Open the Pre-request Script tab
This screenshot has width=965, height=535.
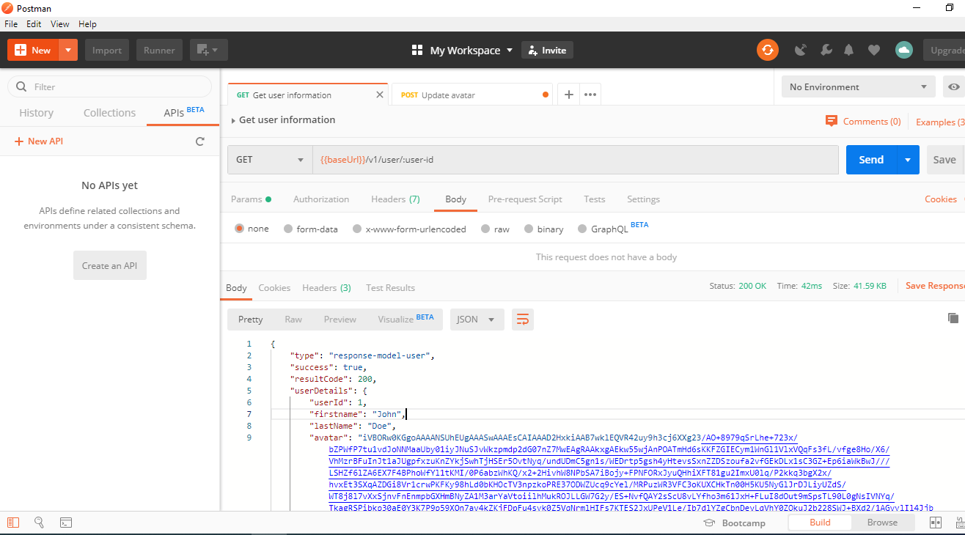click(x=524, y=199)
